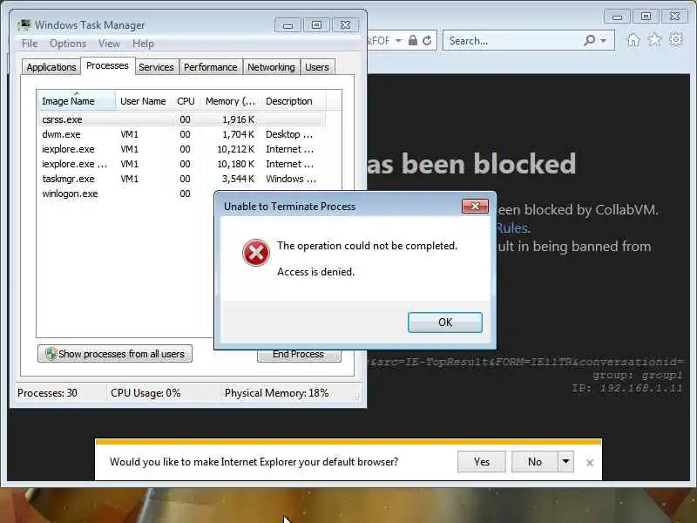Sort processes by CPU column
This screenshot has width=697, height=523.
pyautogui.click(x=186, y=101)
